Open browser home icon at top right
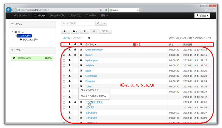This screenshot has height=128, width=222. pyautogui.click(x=206, y=10)
